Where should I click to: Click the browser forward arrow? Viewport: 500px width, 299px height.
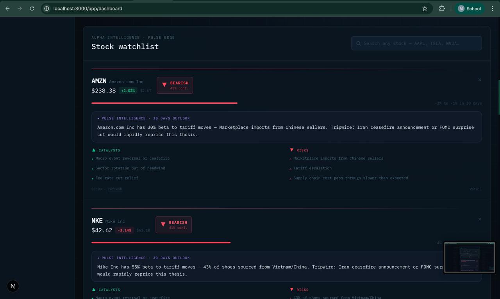(20, 8)
